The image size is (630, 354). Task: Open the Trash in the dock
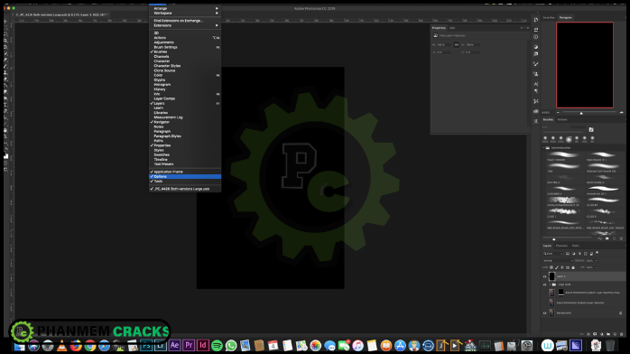click(x=610, y=346)
